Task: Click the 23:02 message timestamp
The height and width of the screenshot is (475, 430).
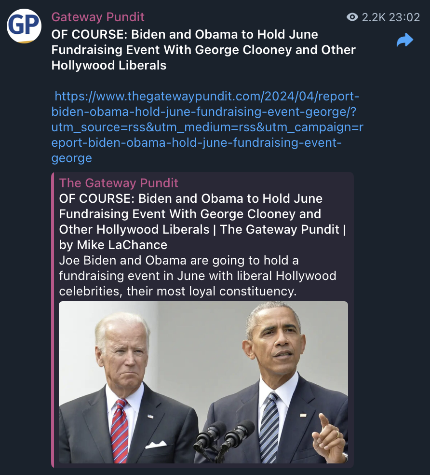Action: [404, 17]
